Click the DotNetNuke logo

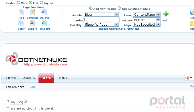pyautogui.click(x=36, y=59)
